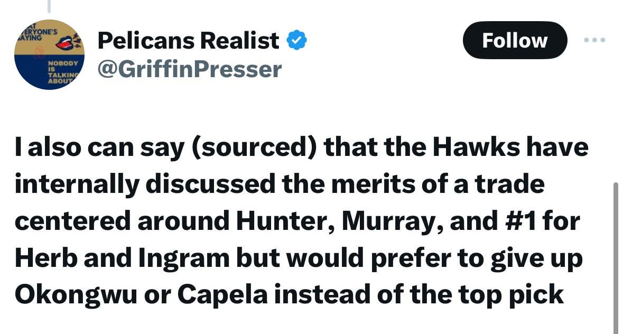This screenshot has height=334, width=623.
Task: Open the @GriffinPresser handle link
Action: tap(190, 69)
